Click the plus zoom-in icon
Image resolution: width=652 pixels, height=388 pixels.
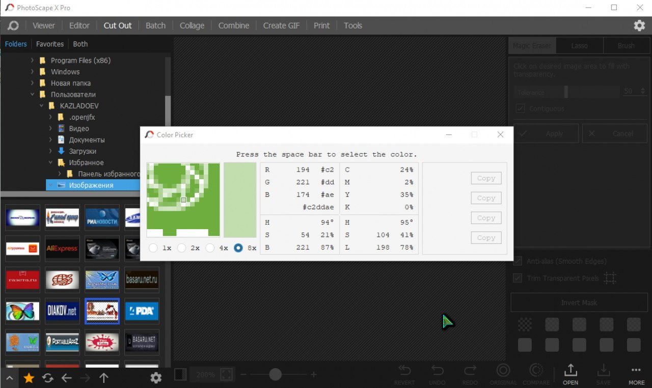(x=314, y=375)
